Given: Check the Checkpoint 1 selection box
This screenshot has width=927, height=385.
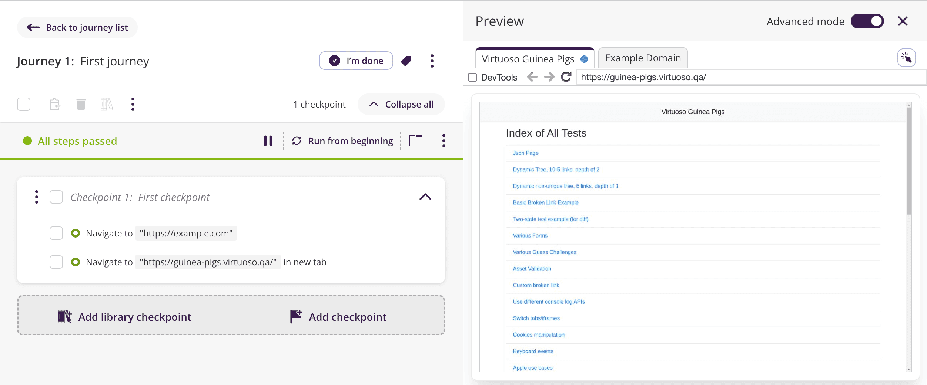Looking at the screenshot, I should [x=56, y=197].
